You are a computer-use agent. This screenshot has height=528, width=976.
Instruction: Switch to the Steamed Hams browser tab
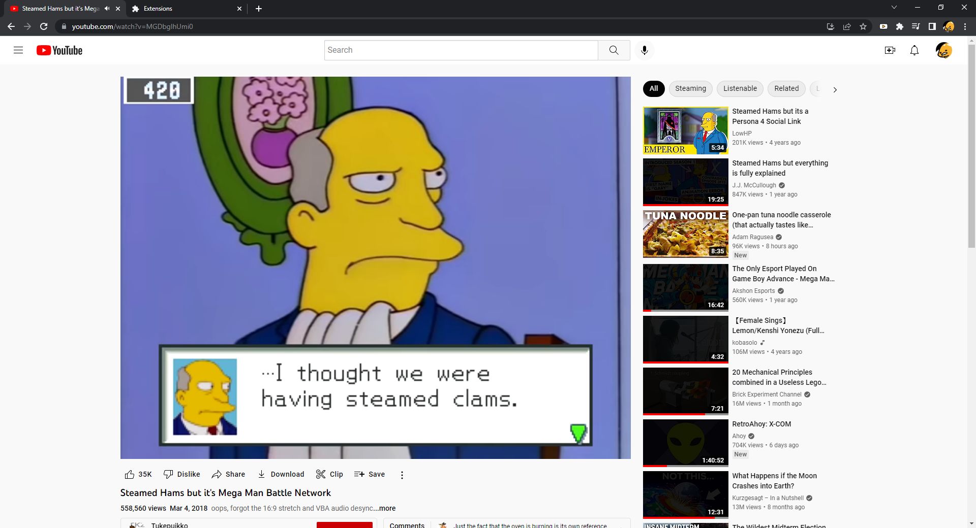click(60, 9)
